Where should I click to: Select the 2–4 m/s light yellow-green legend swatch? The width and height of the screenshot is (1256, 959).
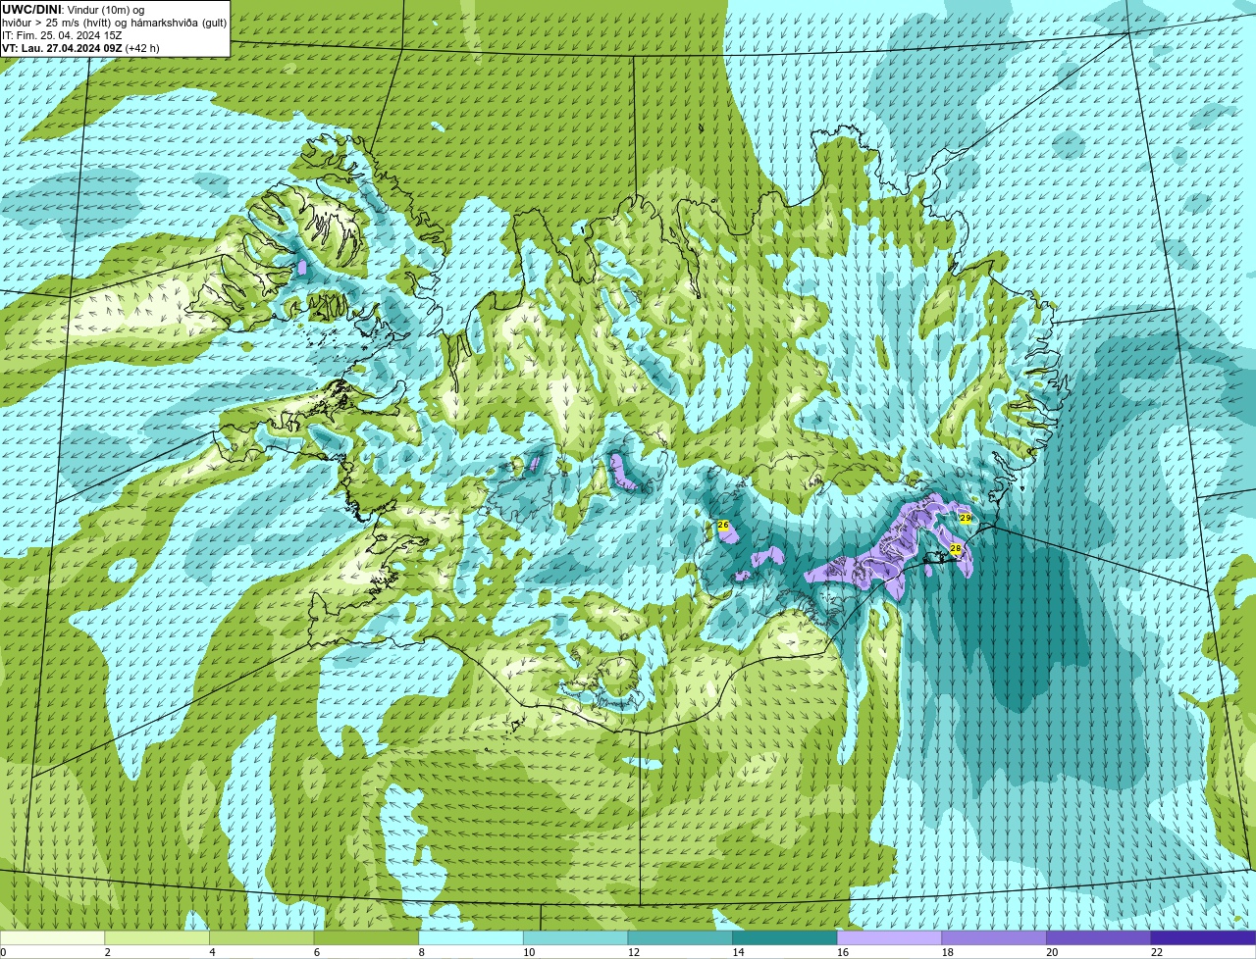(x=157, y=937)
